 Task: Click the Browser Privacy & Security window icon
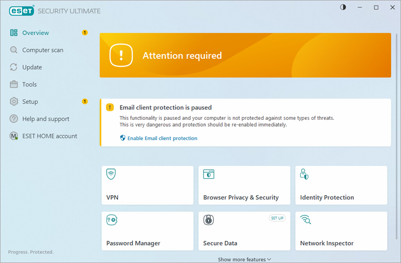click(209, 174)
